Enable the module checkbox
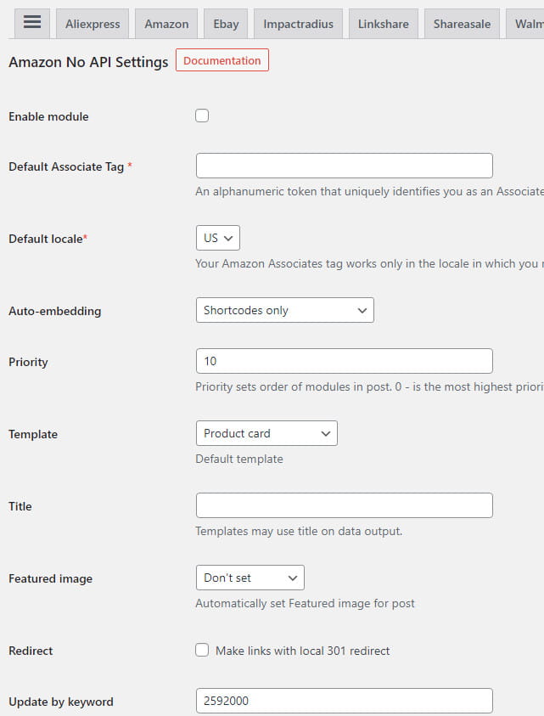 (x=202, y=116)
